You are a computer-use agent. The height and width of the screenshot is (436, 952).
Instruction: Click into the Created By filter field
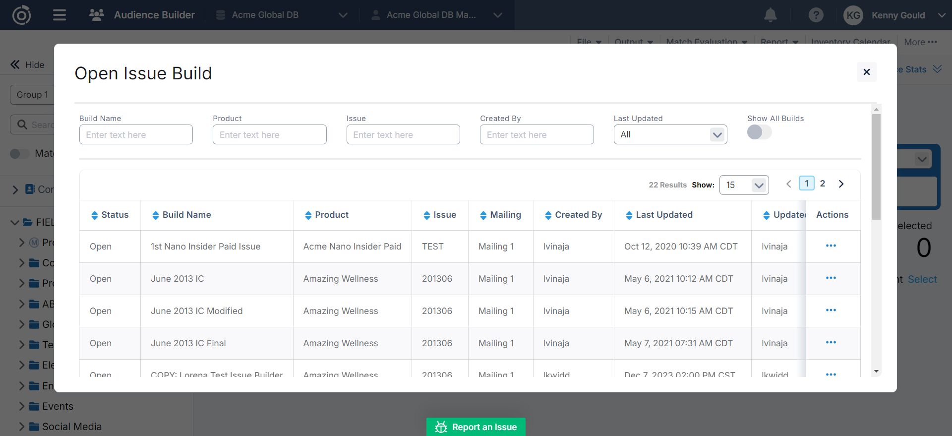(536, 134)
